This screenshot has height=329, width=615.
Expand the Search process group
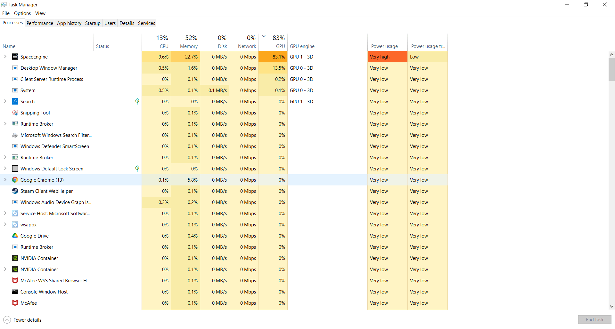click(x=5, y=101)
